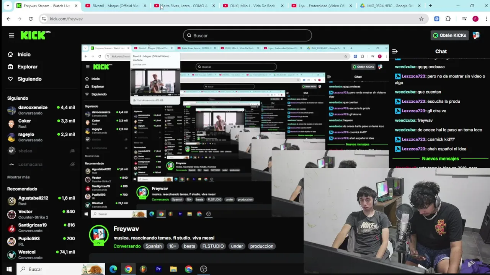
Task: Select the Spanish language tag
Action: coord(154,246)
